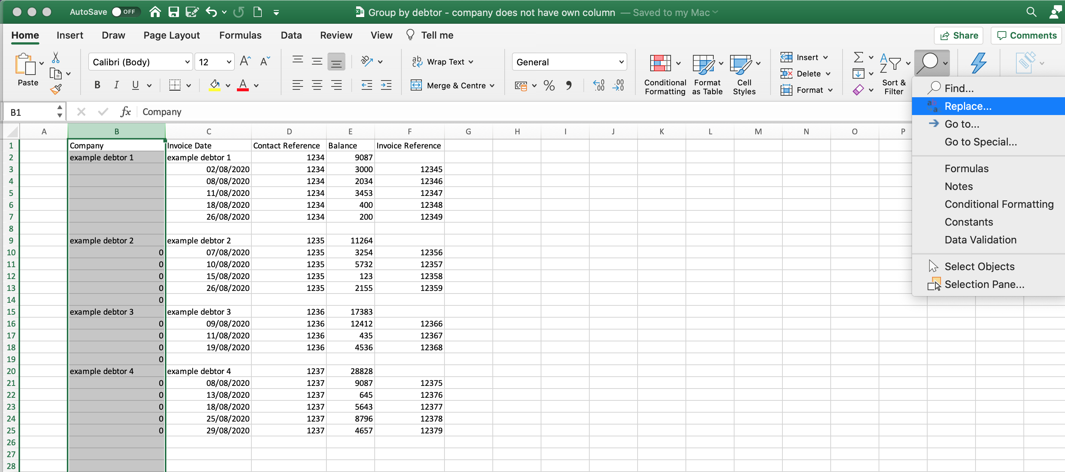Expand the Wrap Text dropdown arrow
1065x472 pixels.
[471, 62]
